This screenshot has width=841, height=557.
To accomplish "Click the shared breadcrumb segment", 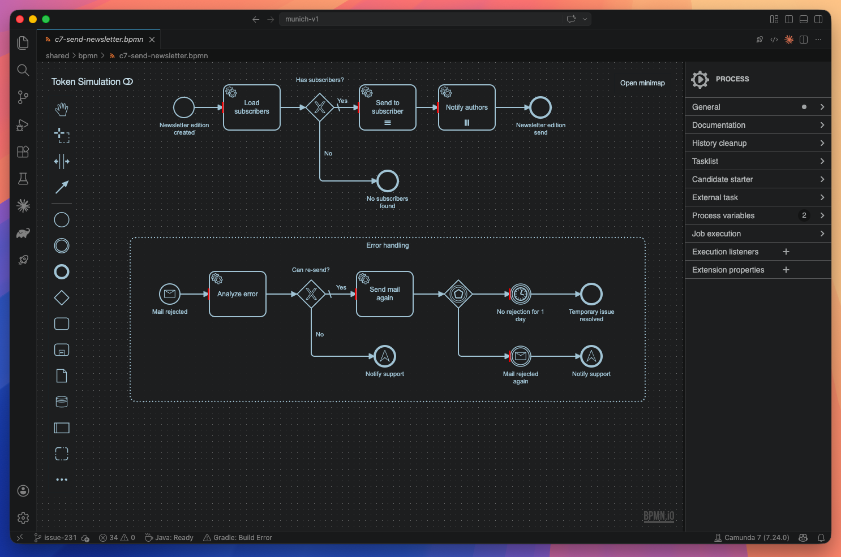I will pos(57,56).
